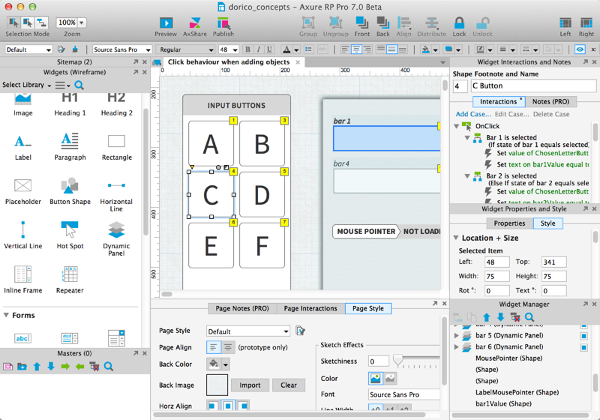The height and width of the screenshot is (420, 600).
Task: Move widget down in Widget Manager
Action: point(500,316)
